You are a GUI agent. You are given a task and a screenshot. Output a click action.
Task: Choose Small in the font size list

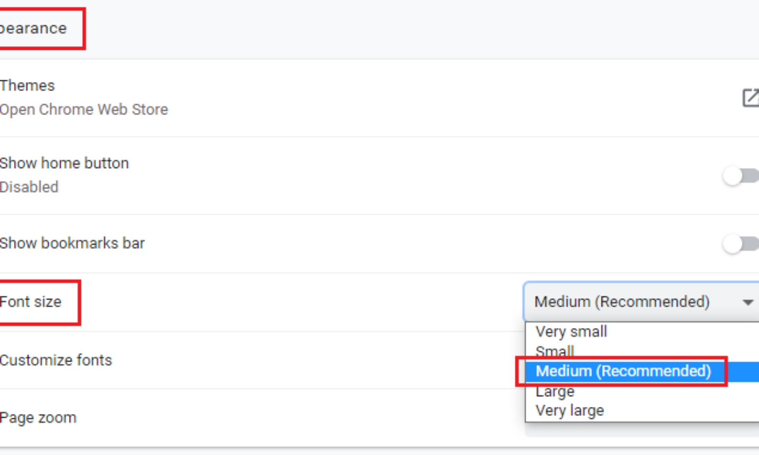[555, 351]
